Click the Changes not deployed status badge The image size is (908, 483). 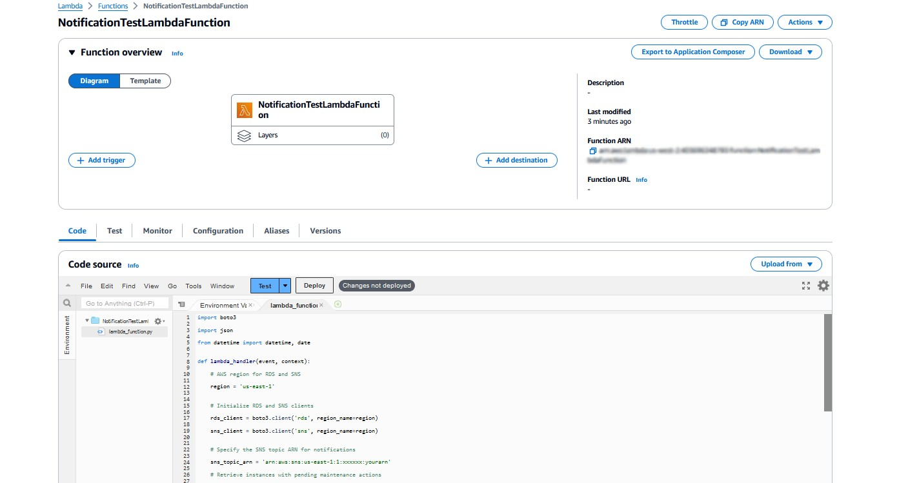point(377,286)
